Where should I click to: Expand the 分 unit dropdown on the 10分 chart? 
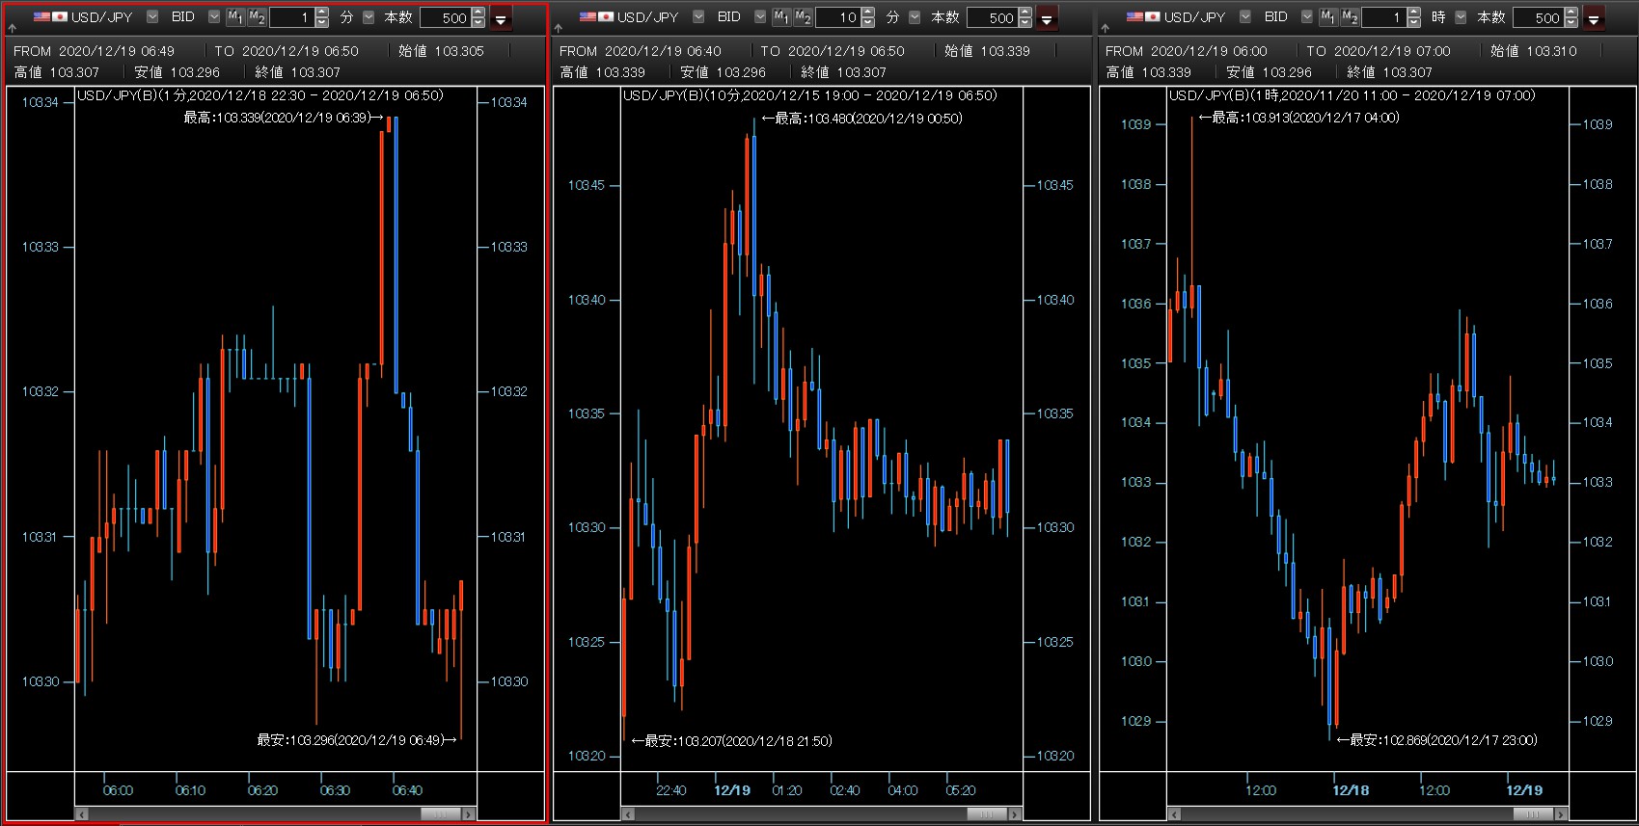coord(915,16)
